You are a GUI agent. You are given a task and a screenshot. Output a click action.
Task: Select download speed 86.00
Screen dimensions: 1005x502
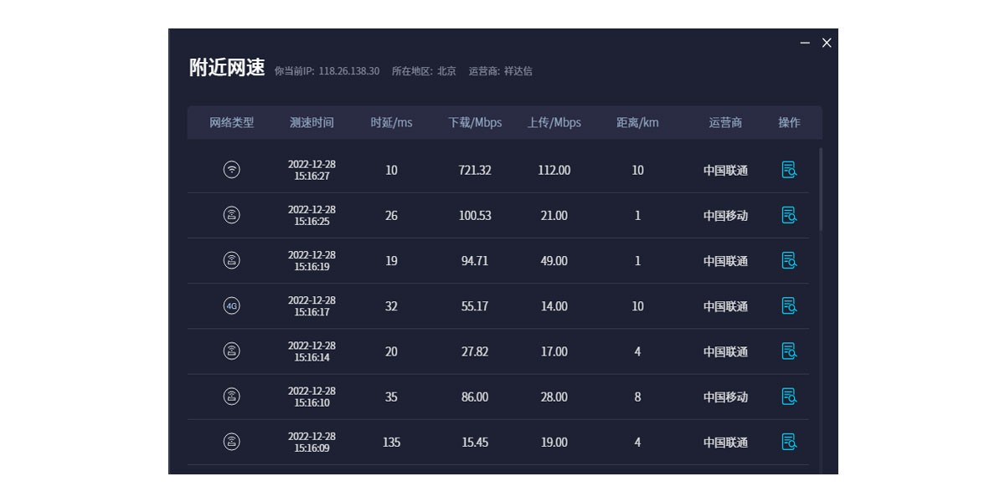point(475,396)
